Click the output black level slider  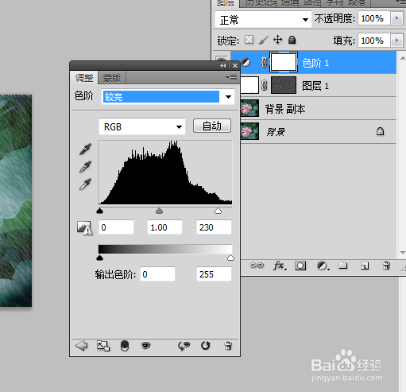point(99,258)
